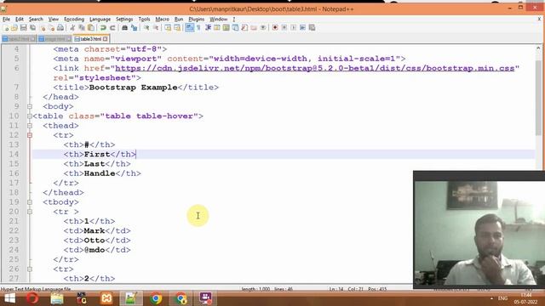Screen dimensions: 545x306
Task: Open the Document Map toolbar icon
Action: coord(227,28)
